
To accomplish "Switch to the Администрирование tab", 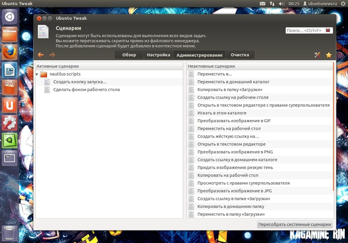I will (x=200, y=55).
